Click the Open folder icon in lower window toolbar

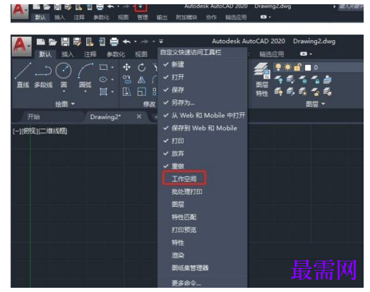click(53, 42)
